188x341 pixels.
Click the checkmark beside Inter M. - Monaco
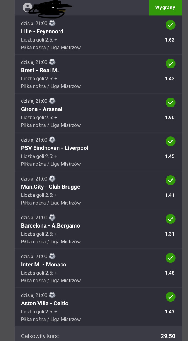pos(170,258)
